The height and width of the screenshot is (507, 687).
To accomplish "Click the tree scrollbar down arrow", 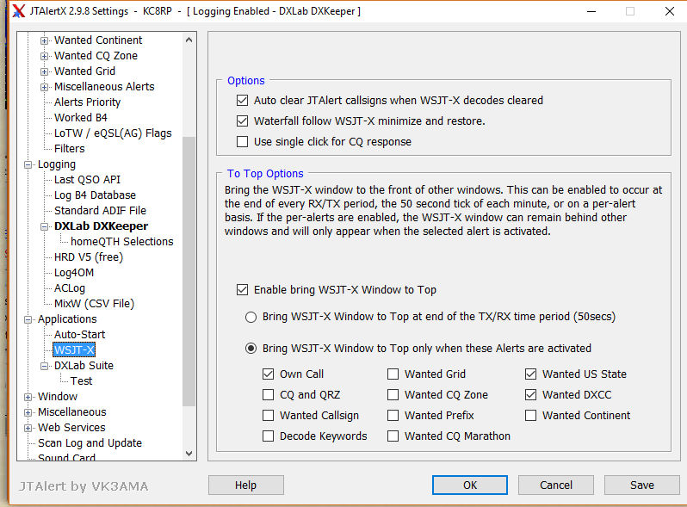I will click(189, 453).
